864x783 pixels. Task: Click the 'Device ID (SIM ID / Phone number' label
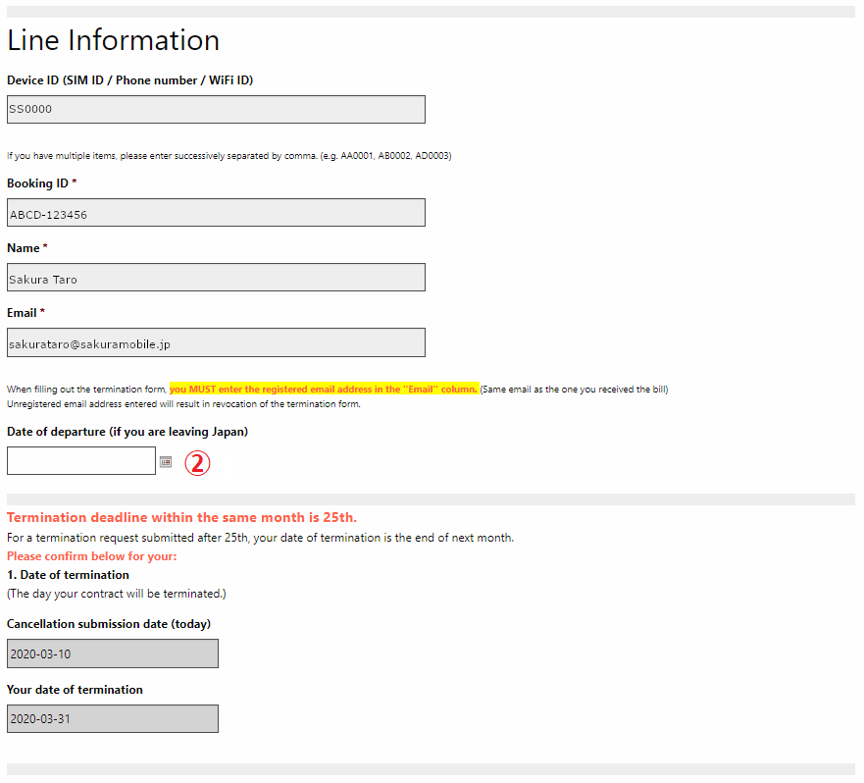point(130,80)
